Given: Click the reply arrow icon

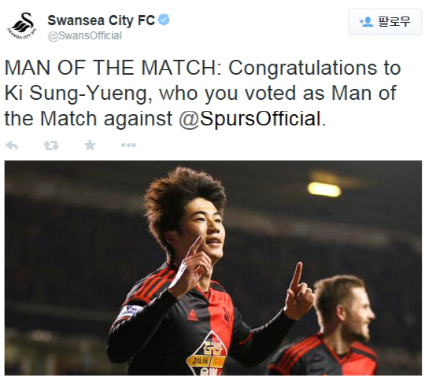Looking at the screenshot, I should [12, 146].
